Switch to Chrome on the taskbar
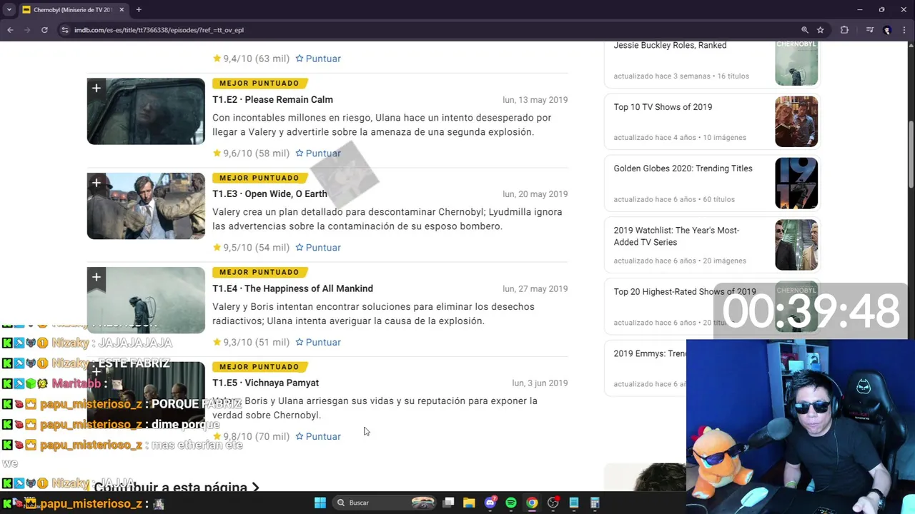This screenshot has width=915, height=514. (x=532, y=503)
